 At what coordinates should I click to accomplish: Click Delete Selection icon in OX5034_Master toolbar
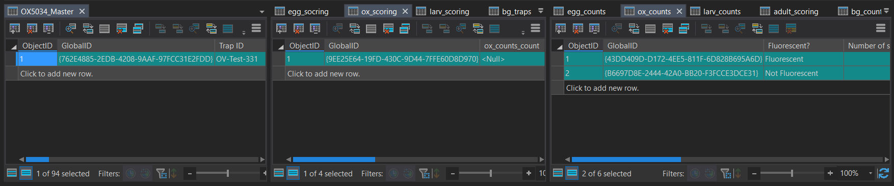(121, 29)
